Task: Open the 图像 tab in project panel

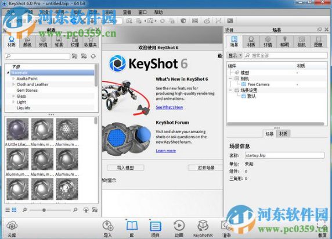Action: [318, 41]
